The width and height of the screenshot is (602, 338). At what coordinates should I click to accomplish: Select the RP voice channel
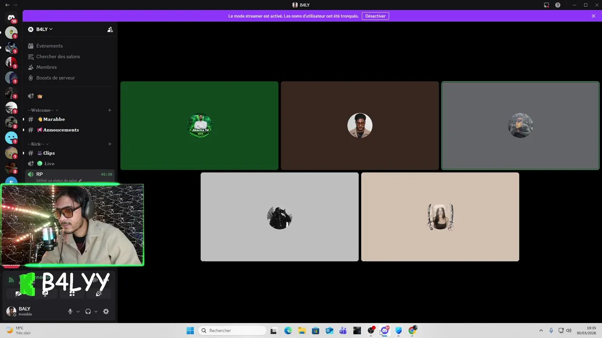(70, 174)
